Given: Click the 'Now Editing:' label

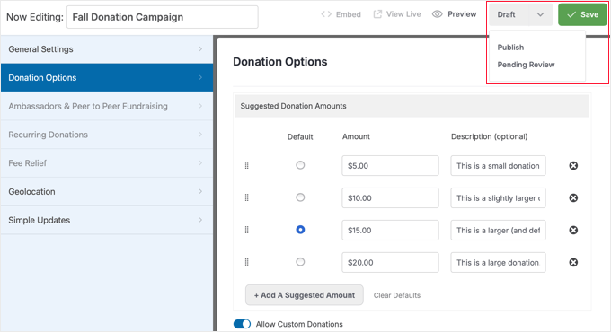Looking at the screenshot, I should point(35,17).
